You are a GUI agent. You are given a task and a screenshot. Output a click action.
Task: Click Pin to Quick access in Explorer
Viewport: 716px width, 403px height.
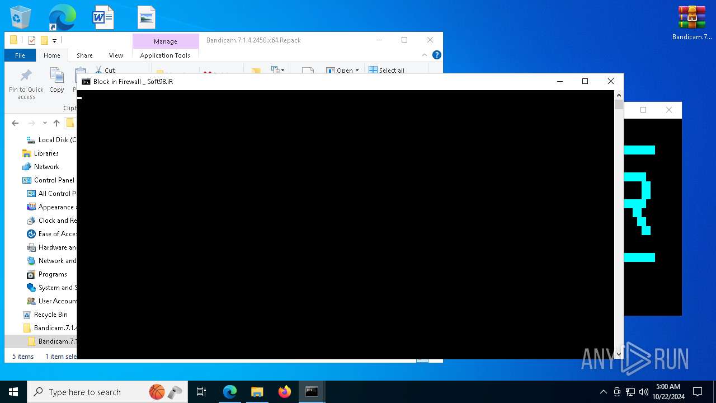click(26, 85)
